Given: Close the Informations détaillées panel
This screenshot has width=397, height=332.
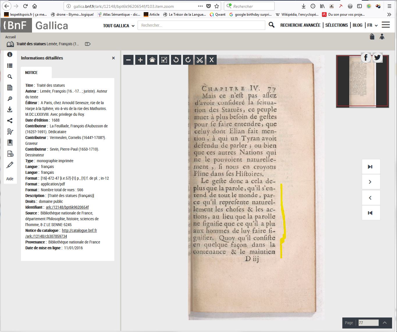Looking at the screenshot, I should (x=113, y=58).
